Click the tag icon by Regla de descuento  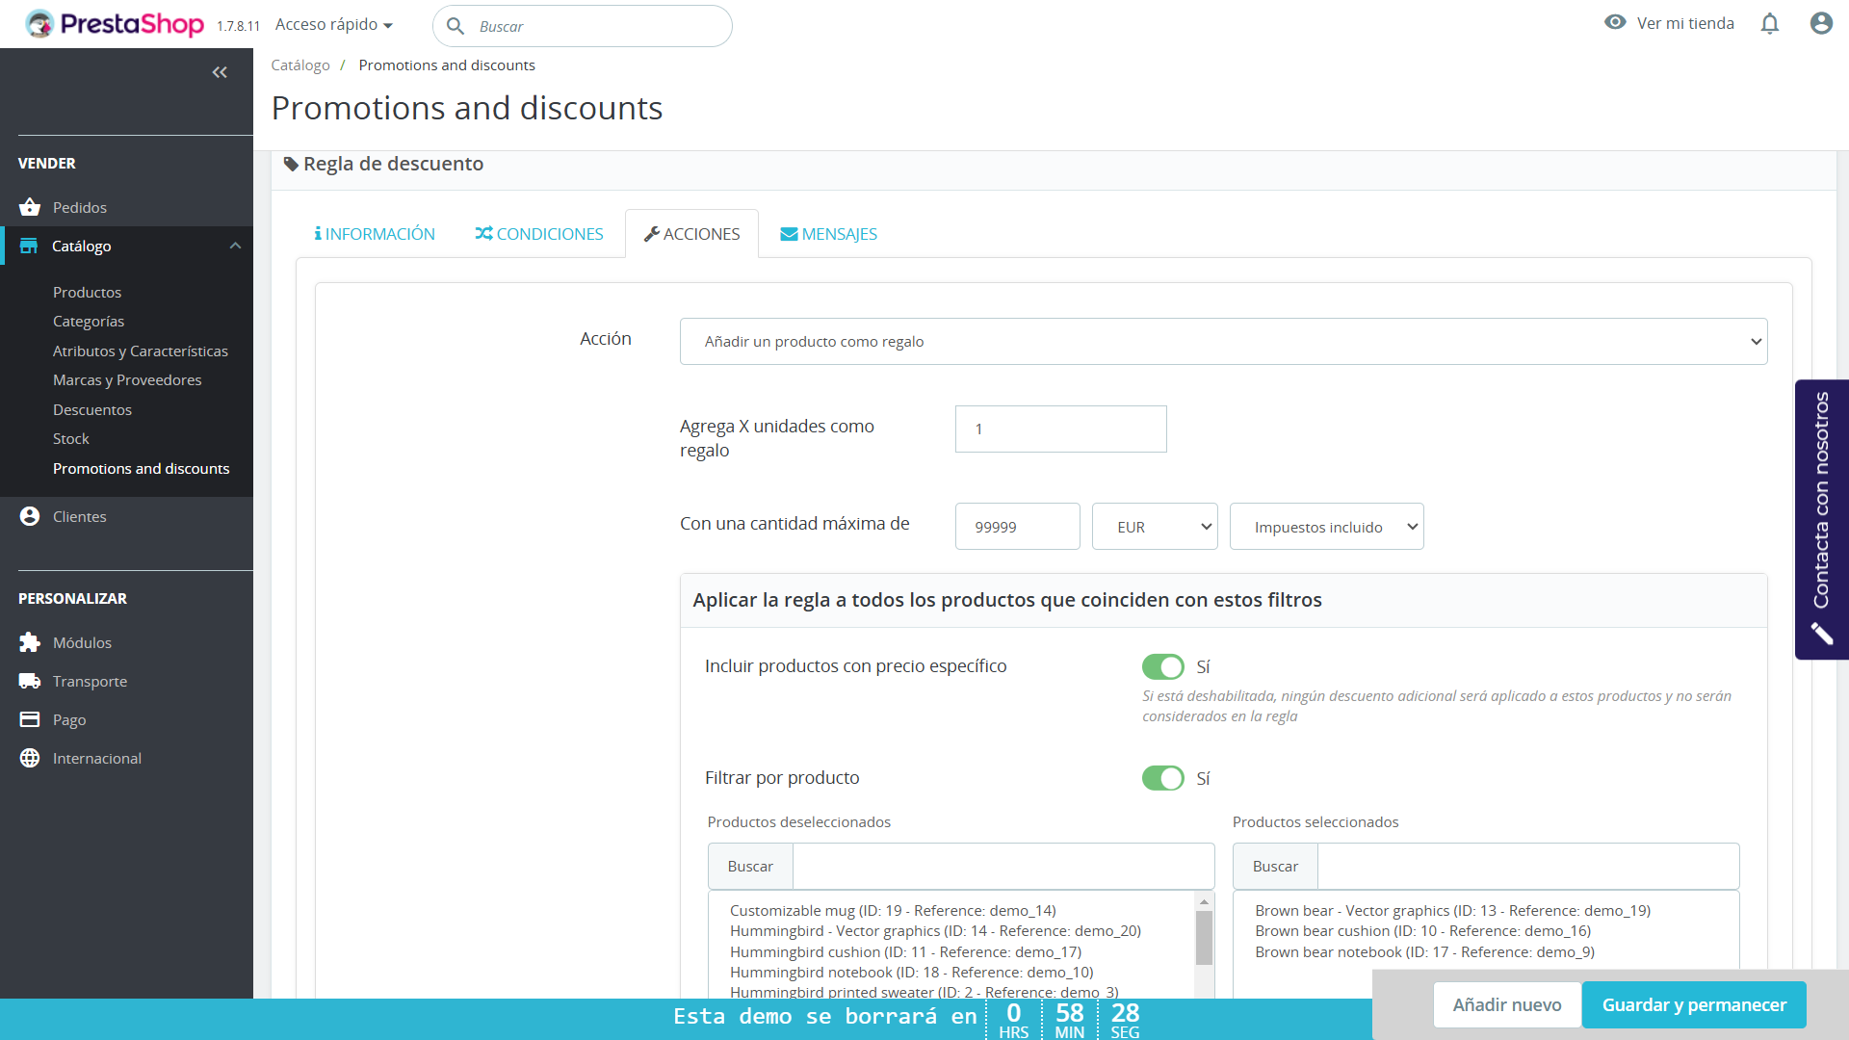[x=291, y=165]
